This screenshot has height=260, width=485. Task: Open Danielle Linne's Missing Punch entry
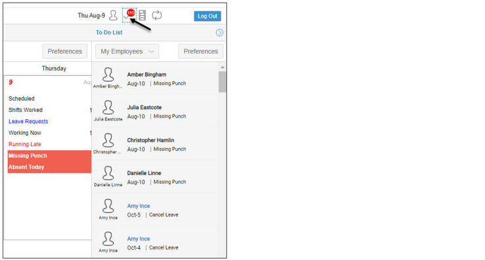coord(155,177)
